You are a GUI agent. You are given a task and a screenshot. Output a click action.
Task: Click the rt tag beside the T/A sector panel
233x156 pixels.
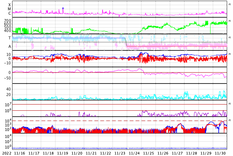pyautogui.click(x=230, y=38)
